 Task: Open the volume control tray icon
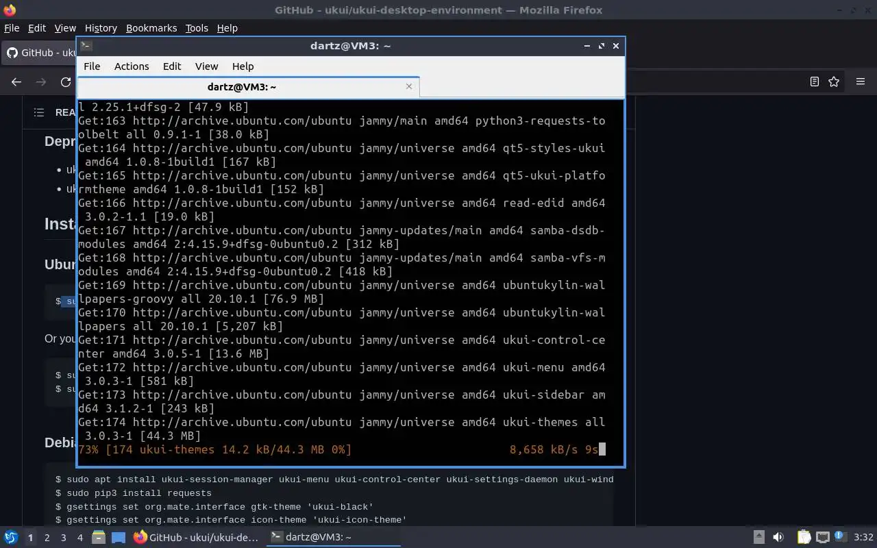pyautogui.click(x=778, y=537)
